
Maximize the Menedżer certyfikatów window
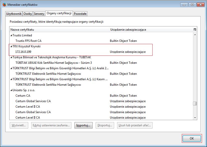click(192, 5)
